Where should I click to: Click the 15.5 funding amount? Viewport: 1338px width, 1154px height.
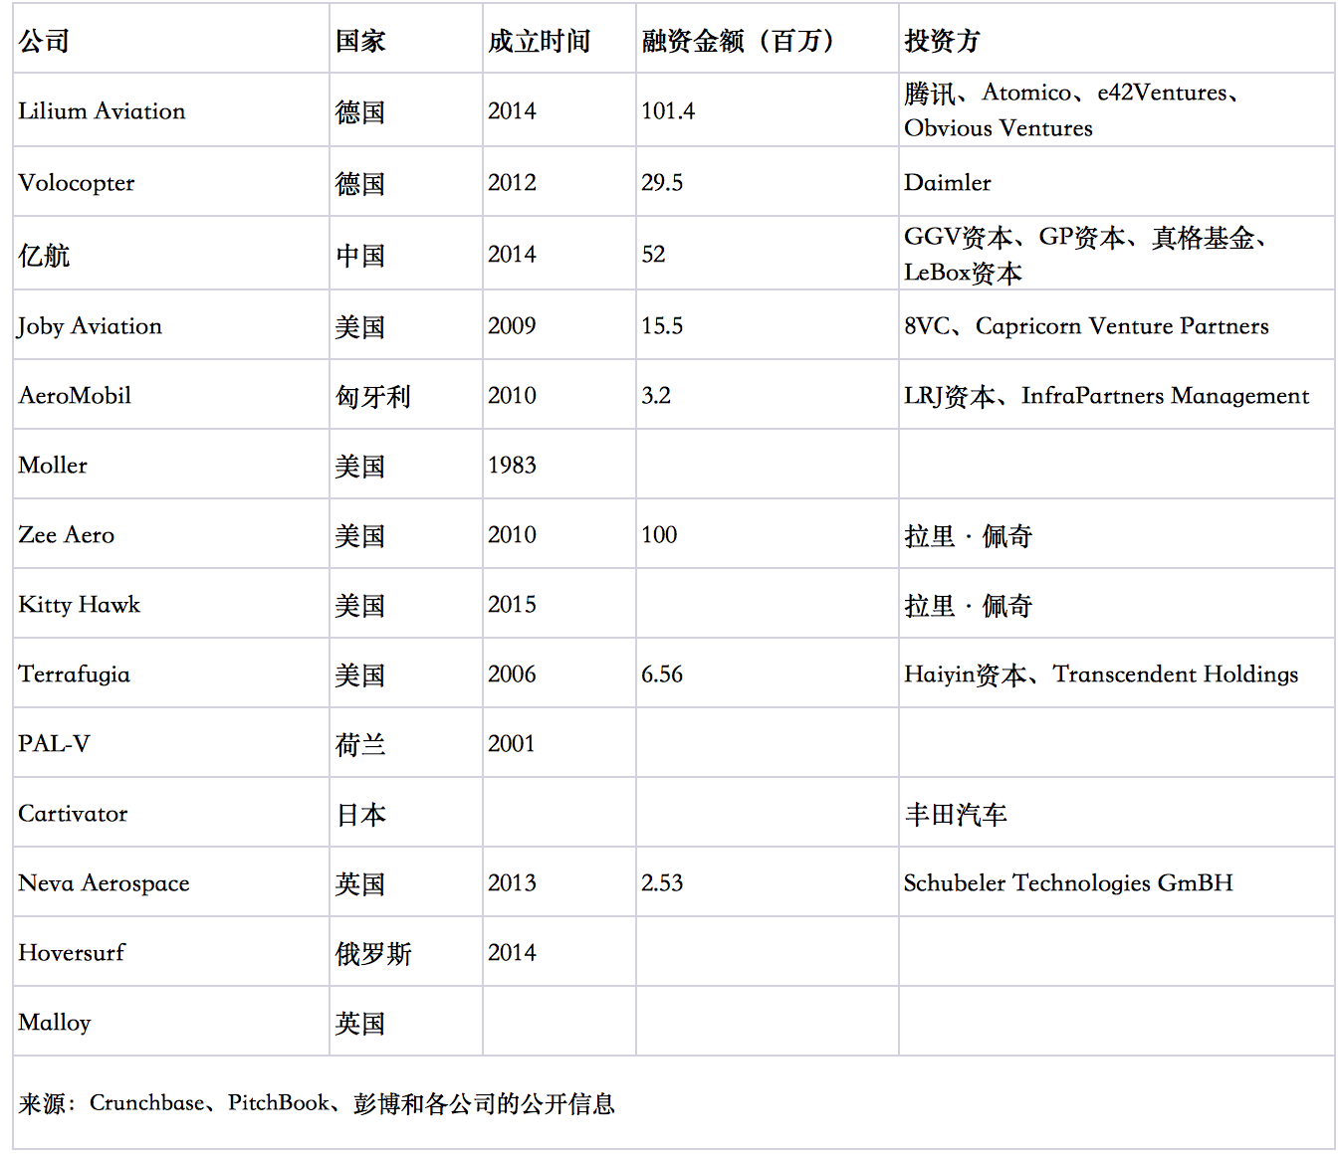tap(661, 325)
